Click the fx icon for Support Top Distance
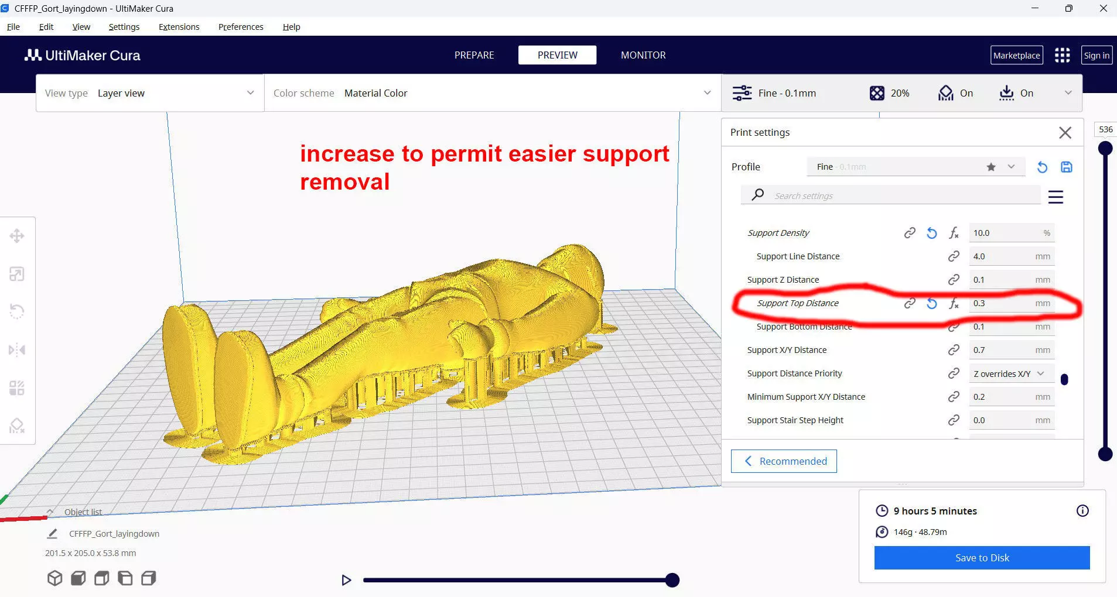The height and width of the screenshot is (597, 1117). click(954, 303)
